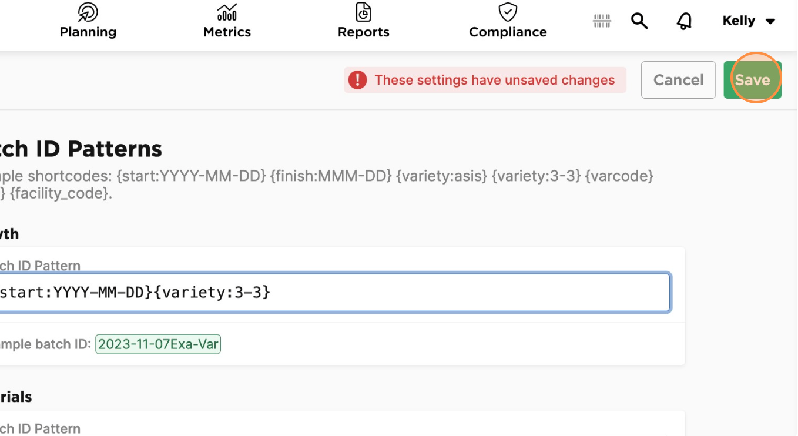Click the red exclamation warning icon

click(357, 80)
